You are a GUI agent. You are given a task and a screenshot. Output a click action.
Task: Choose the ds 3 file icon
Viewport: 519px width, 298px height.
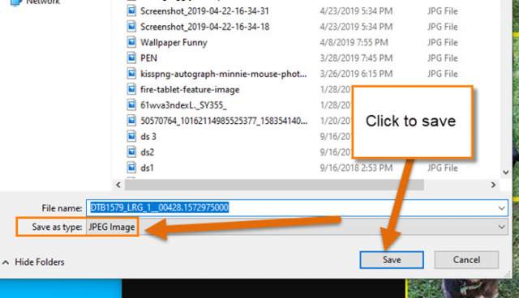pyautogui.click(x=131, y=136)
